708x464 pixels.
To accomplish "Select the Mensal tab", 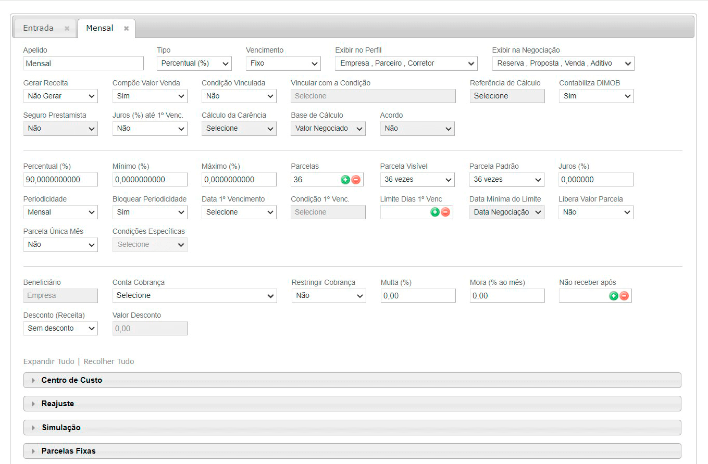I will click(x=100, y=28).
